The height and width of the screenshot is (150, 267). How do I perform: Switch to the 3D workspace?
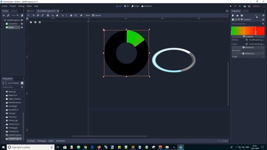pyautogui.click(x=126, y=6)
